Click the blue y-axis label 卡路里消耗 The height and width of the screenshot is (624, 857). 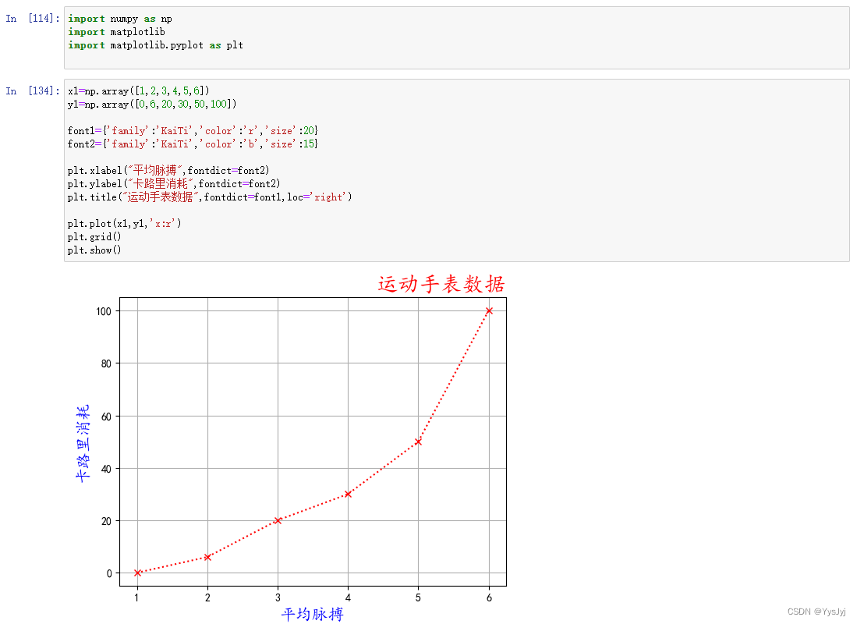coord(83,443)
